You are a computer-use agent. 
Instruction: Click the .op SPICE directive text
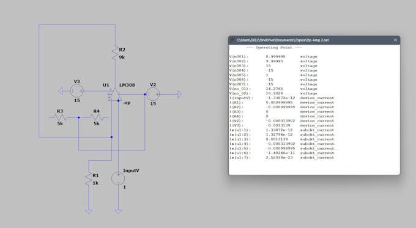(127, 103)
